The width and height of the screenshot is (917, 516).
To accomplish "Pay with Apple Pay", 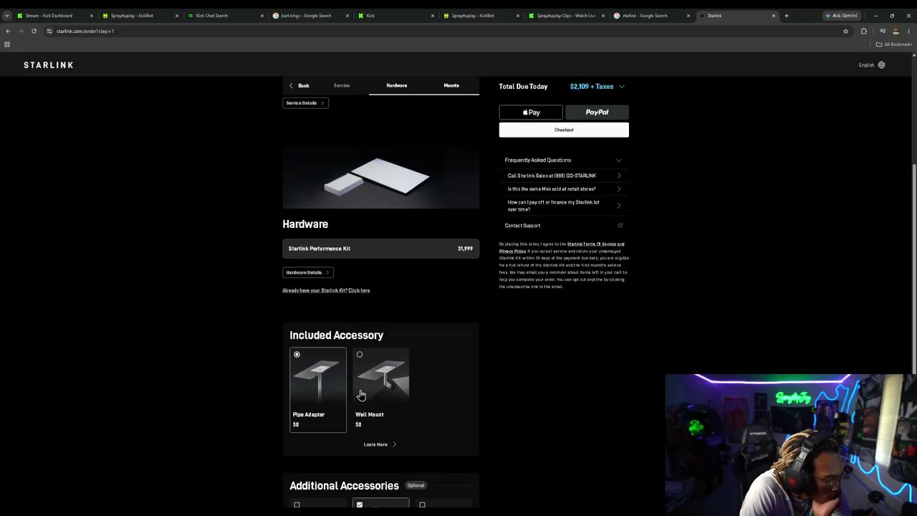I will tap(531, 113).
